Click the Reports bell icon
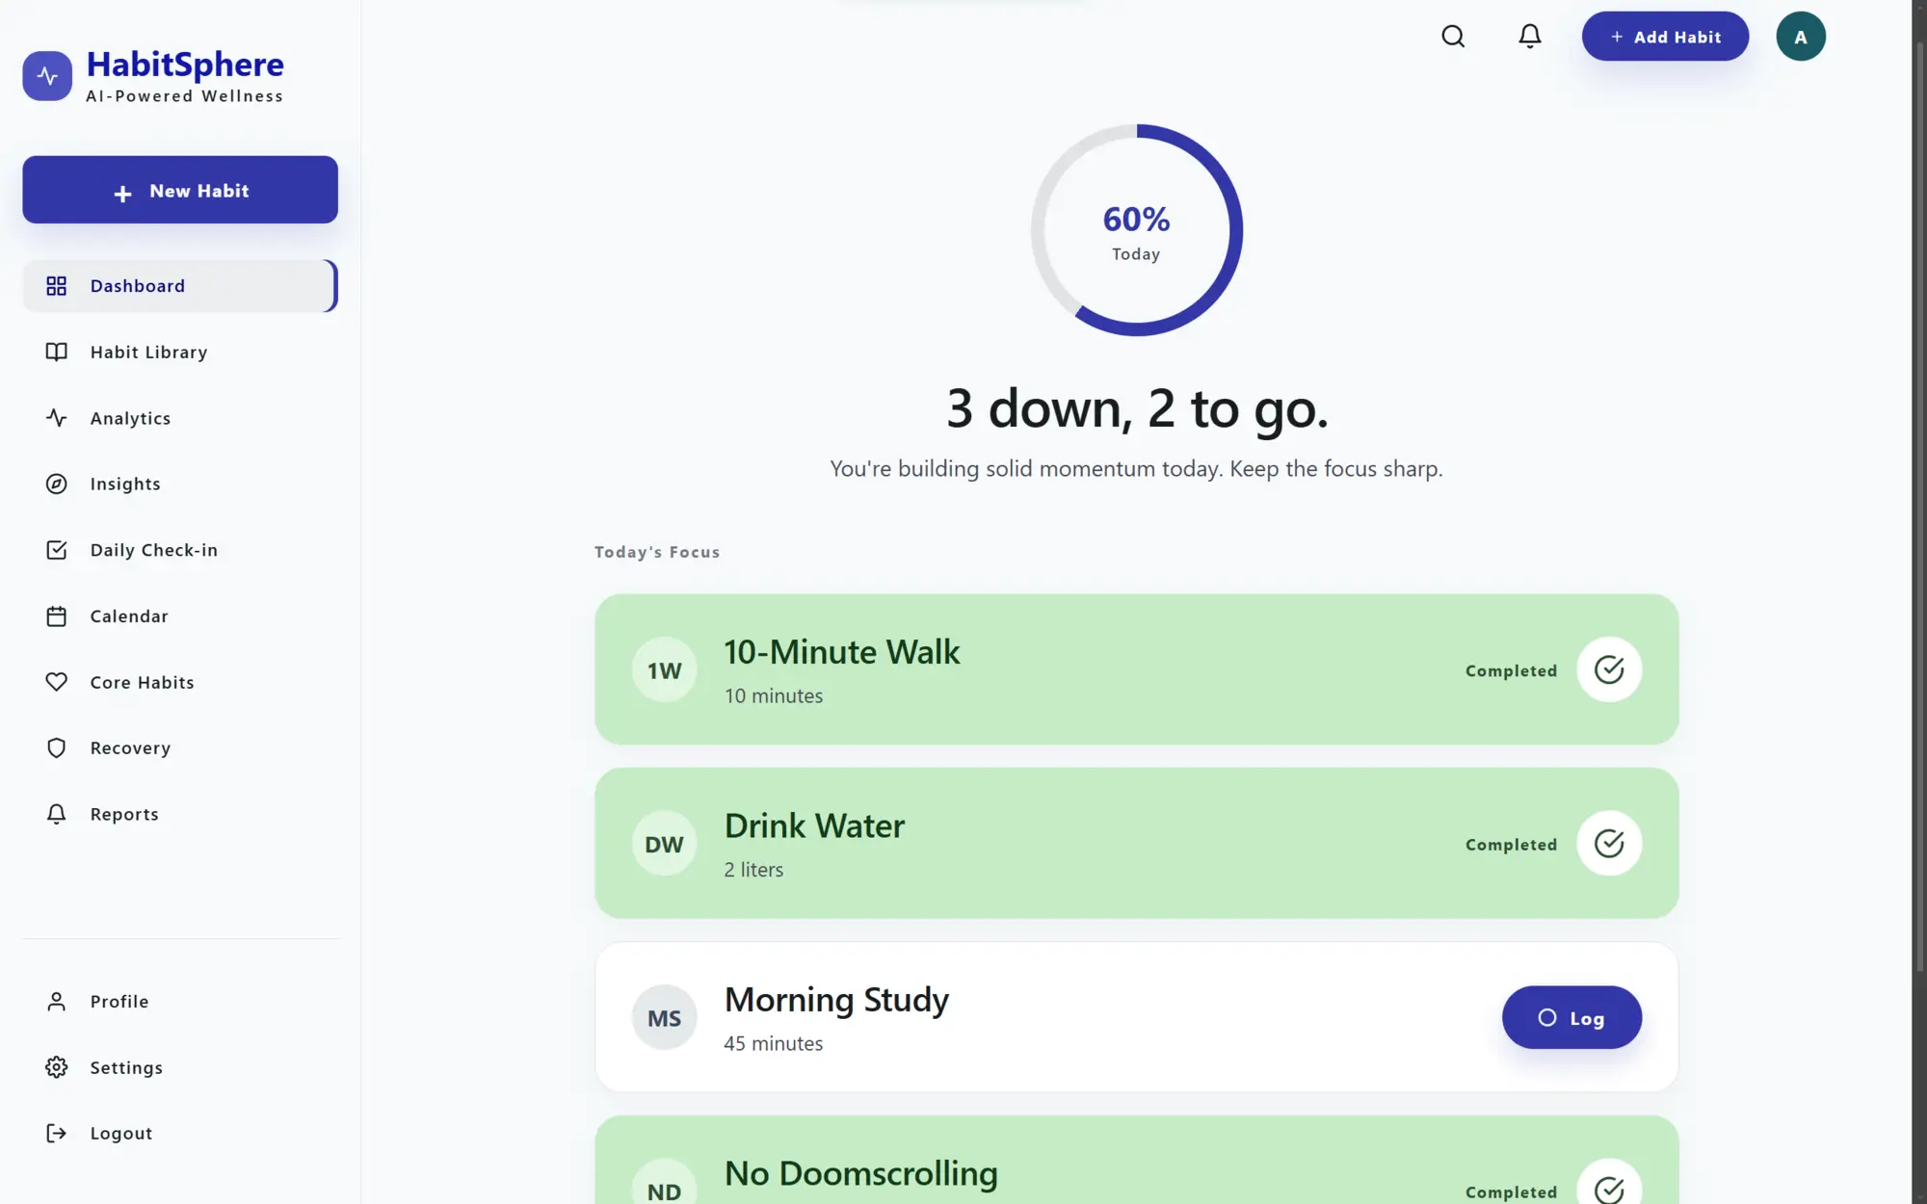The height and width of the screenshot is (1204, 1927). click(57, 814)
